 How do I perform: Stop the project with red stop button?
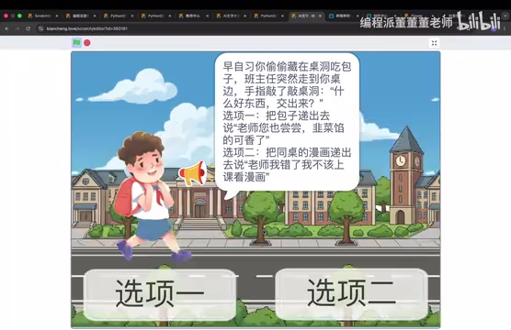click(x=87, y=42)
